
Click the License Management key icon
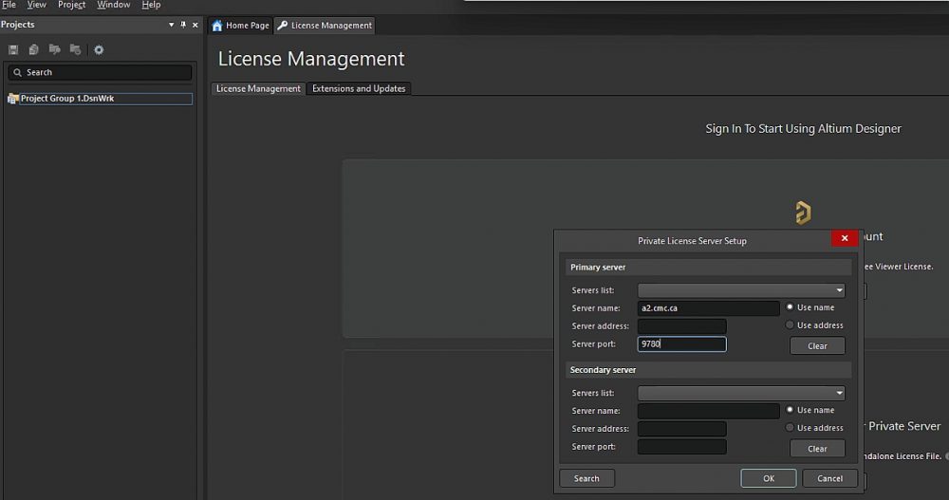click(283, 26)
